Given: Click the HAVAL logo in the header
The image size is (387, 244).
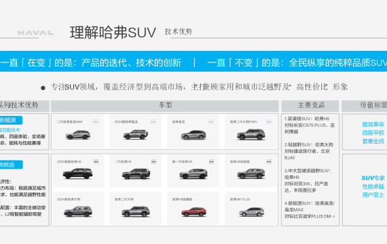Looking at the screenshot, I should (x=35, y=33).
